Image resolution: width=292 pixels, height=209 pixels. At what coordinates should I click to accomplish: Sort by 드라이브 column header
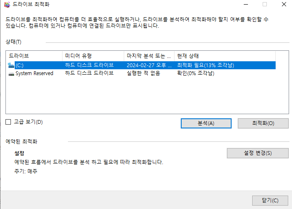tap(34, 56)
